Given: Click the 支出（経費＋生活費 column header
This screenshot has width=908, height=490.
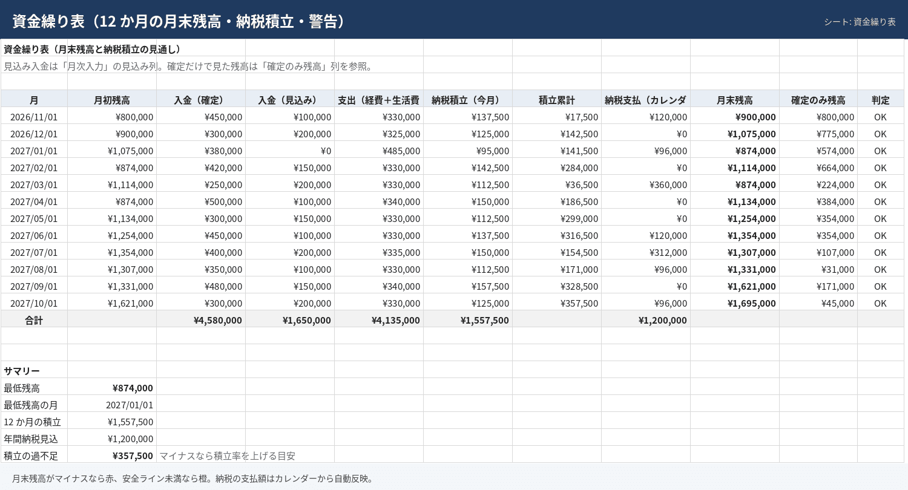Looking at the screenshot, I should [x=379, y=100].
